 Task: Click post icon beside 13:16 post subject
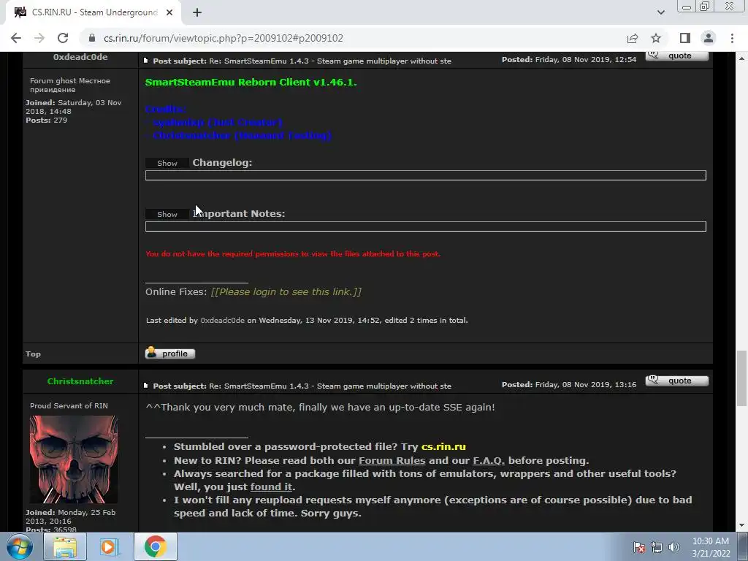pyautogui.click(x=146, y=386)
